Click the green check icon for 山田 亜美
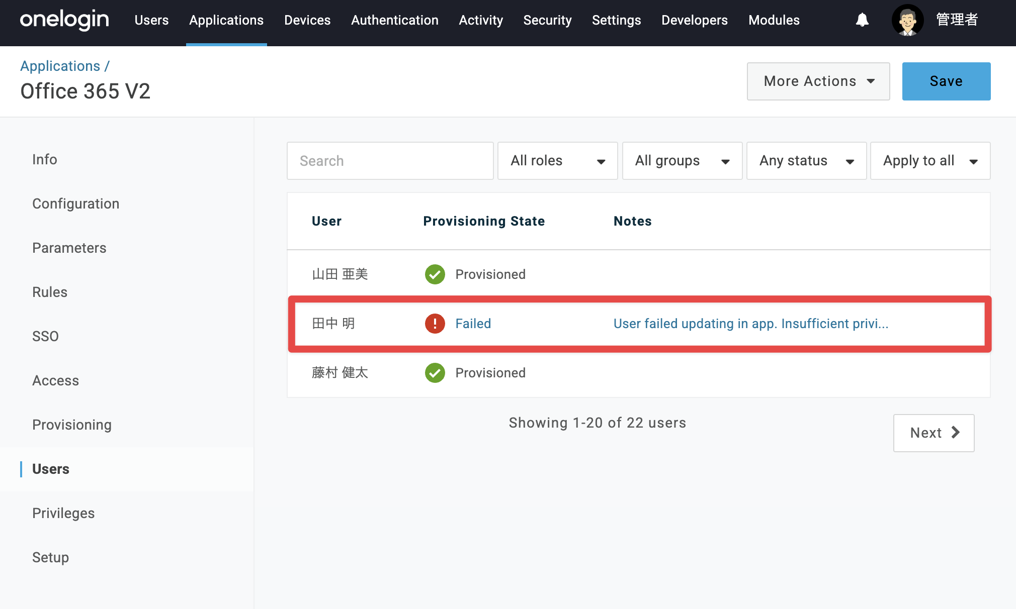 pos(435,274)
